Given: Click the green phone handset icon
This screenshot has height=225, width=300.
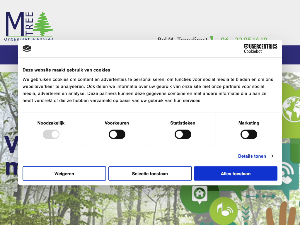Looking at the screenshot, I should 212,38.
